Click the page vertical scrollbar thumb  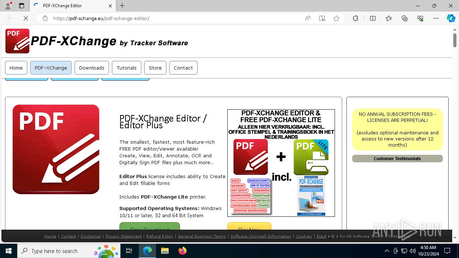455,40
